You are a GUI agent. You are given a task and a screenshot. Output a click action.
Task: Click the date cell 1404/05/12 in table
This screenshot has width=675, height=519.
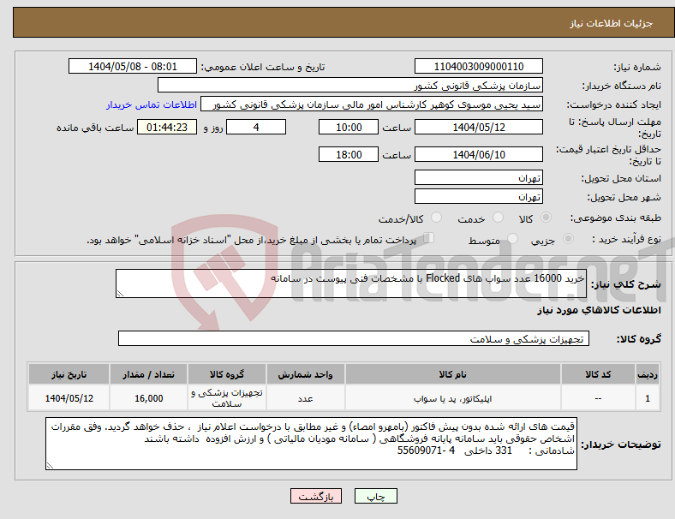coord(69,398)
